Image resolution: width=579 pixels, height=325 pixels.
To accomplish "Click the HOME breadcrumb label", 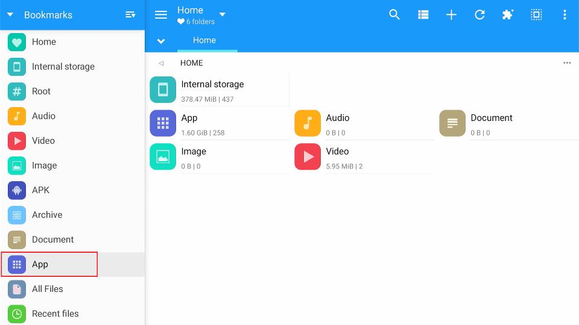I will [x=192, y=63].
